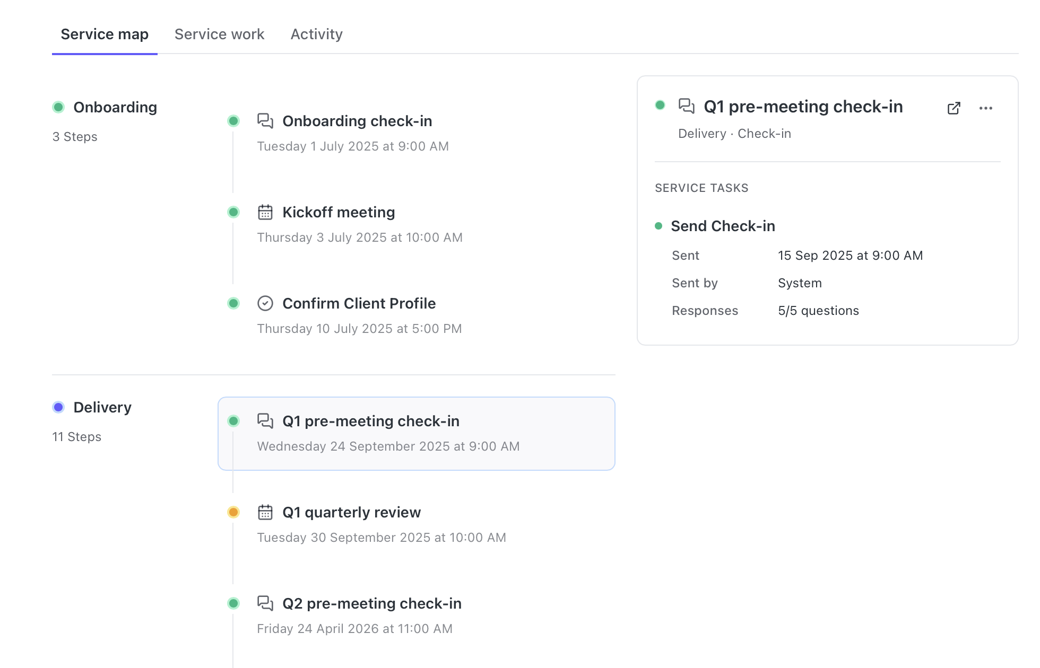
Task: Click the '5/5 questions' responses value
Action: (x=818, y=311)
